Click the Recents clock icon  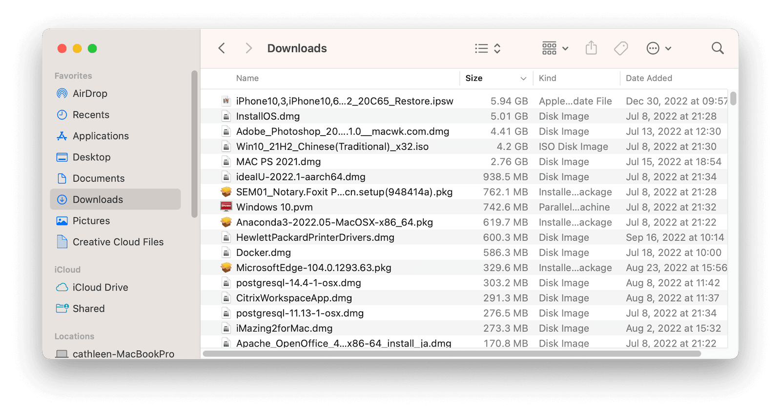coord(62,115)
